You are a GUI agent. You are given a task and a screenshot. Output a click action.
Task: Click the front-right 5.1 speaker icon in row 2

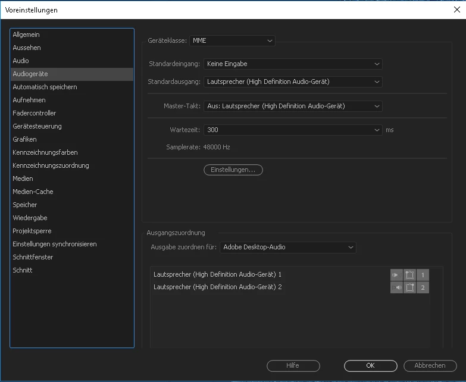[409, 287]
